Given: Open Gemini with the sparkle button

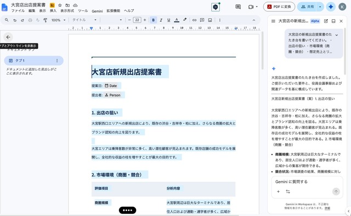Looking at the screenshot, I should pyautogui.click(x=331, y=7).
